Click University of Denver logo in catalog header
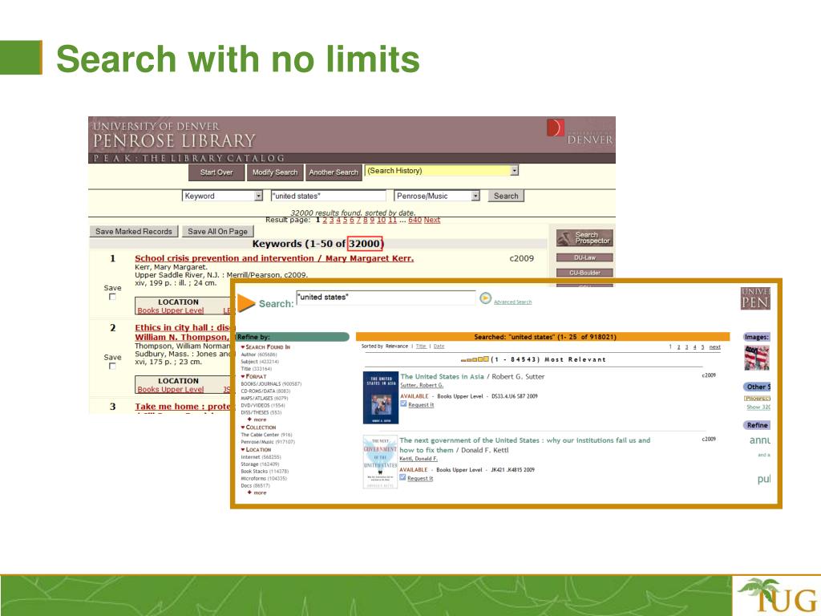Image resolution: width=821 pixels, height=616 pixels. tap(579, 132)
